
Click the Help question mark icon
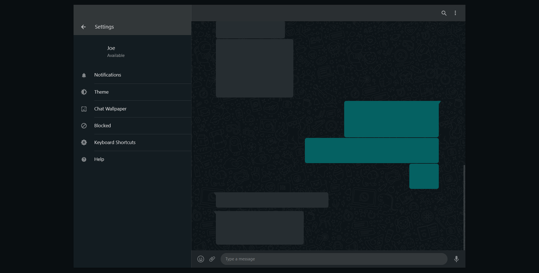click(84, 159)
